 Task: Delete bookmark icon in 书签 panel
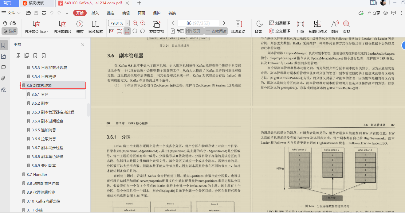[x=44, y=56]
